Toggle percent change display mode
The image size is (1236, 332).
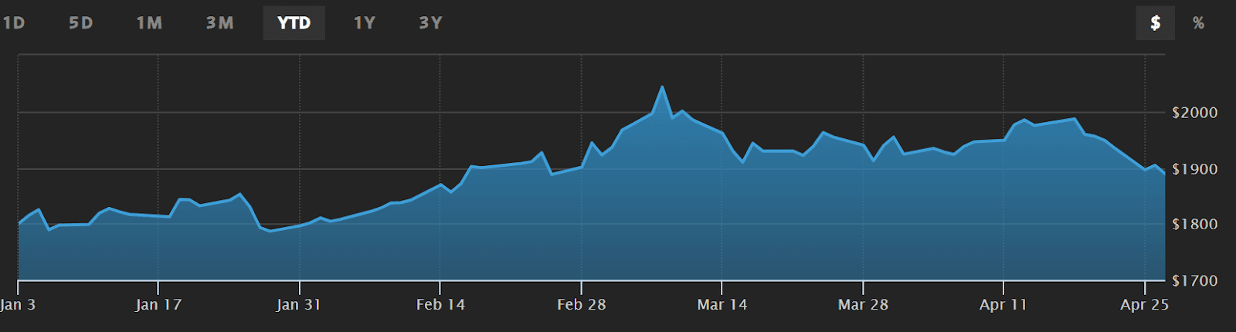tap(1198, 23)
